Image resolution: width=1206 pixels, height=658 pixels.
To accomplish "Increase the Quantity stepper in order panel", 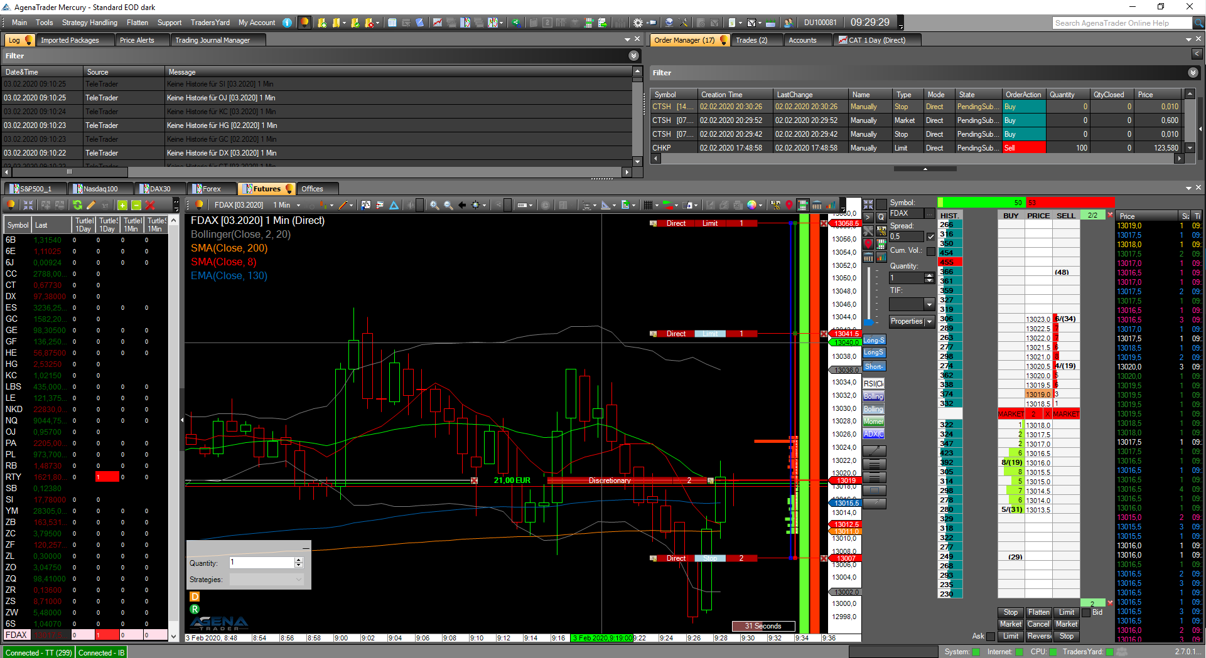I will point(930,275).
